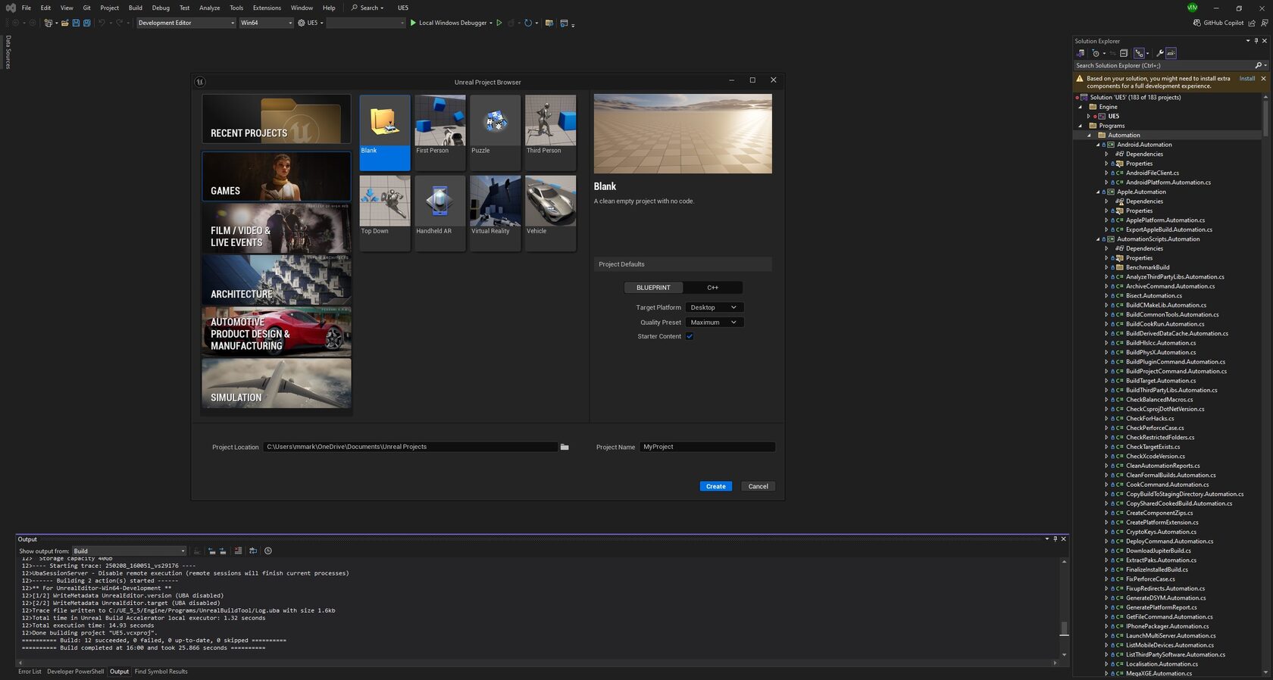Click the Install link in the warning bar
Viewport: 1273px width, 680px height.
pyautogui.click(x=1246, y=79)
